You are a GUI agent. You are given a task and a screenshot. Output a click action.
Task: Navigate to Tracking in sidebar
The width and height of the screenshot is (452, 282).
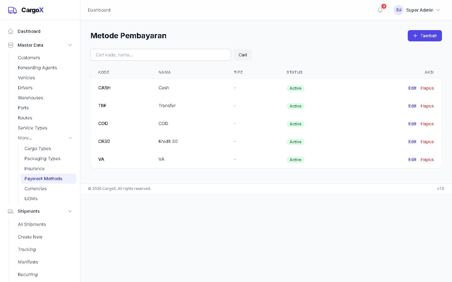click(x=27, y=249)
